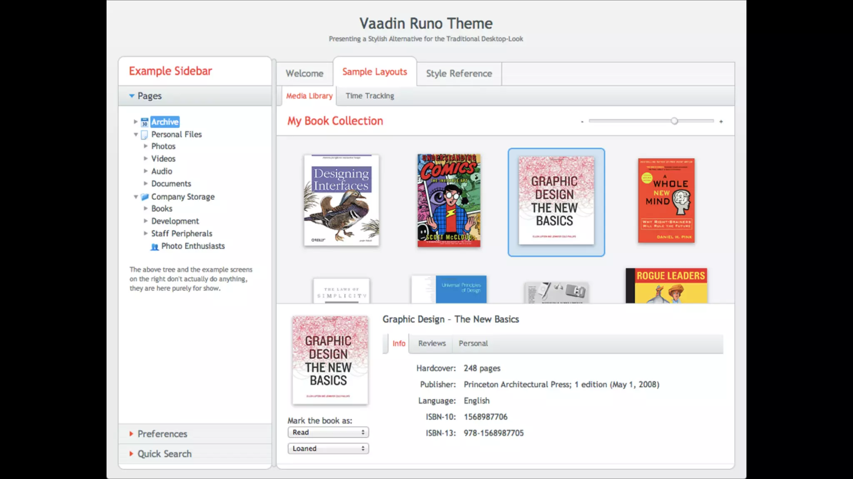Click the Photo Enthusiasts group icon
The height and width of the screenshot is (479, 853).
pyautogui.click(x=155, y=247)
